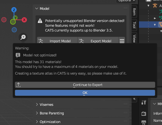This screenshot has height=125, width=162.
Task: Click the Visemes panel drag grip
Action: point(126,105)
